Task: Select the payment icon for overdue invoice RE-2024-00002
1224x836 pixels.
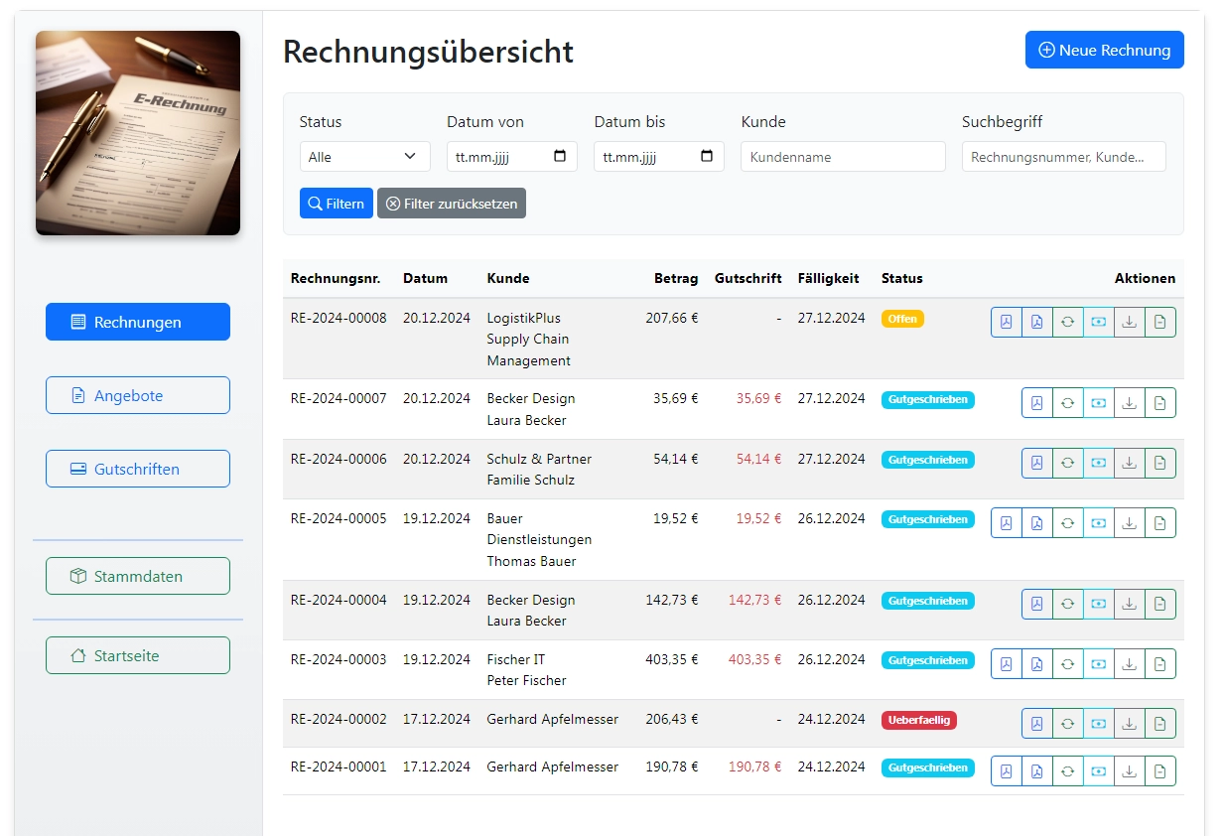Action: click(x=1098, y=723)
